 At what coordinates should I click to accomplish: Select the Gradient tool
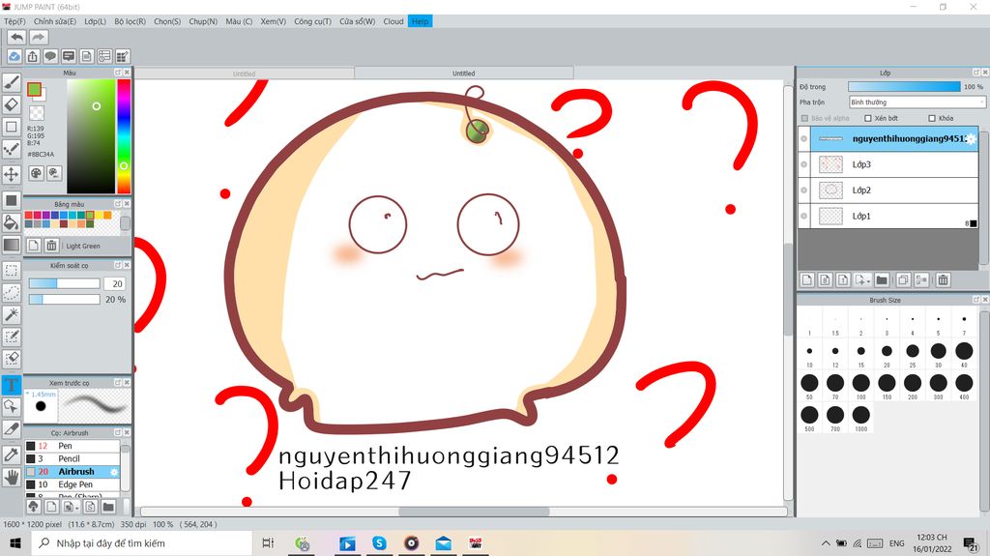click(x=12, y=245)
